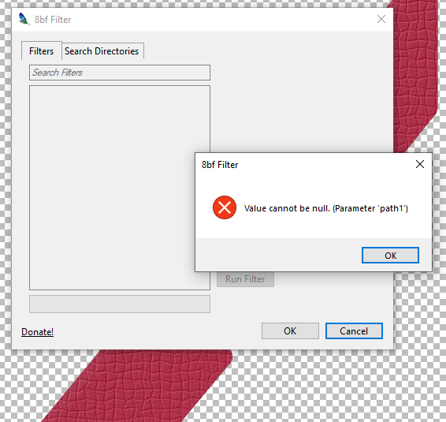Click the red leather texture at top right
This screenshot has width=446, height=422.
(x=414, y=71)
